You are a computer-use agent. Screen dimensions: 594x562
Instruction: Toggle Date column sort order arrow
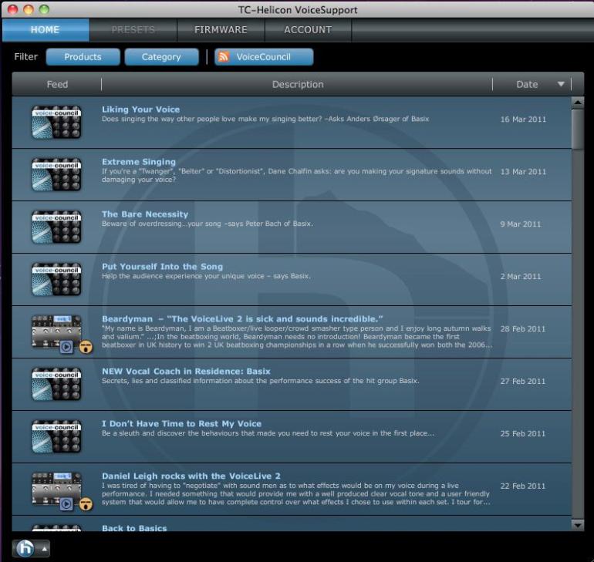pos(561,84)
